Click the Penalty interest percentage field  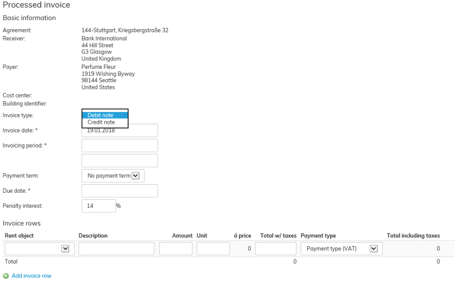click(98, 206)
